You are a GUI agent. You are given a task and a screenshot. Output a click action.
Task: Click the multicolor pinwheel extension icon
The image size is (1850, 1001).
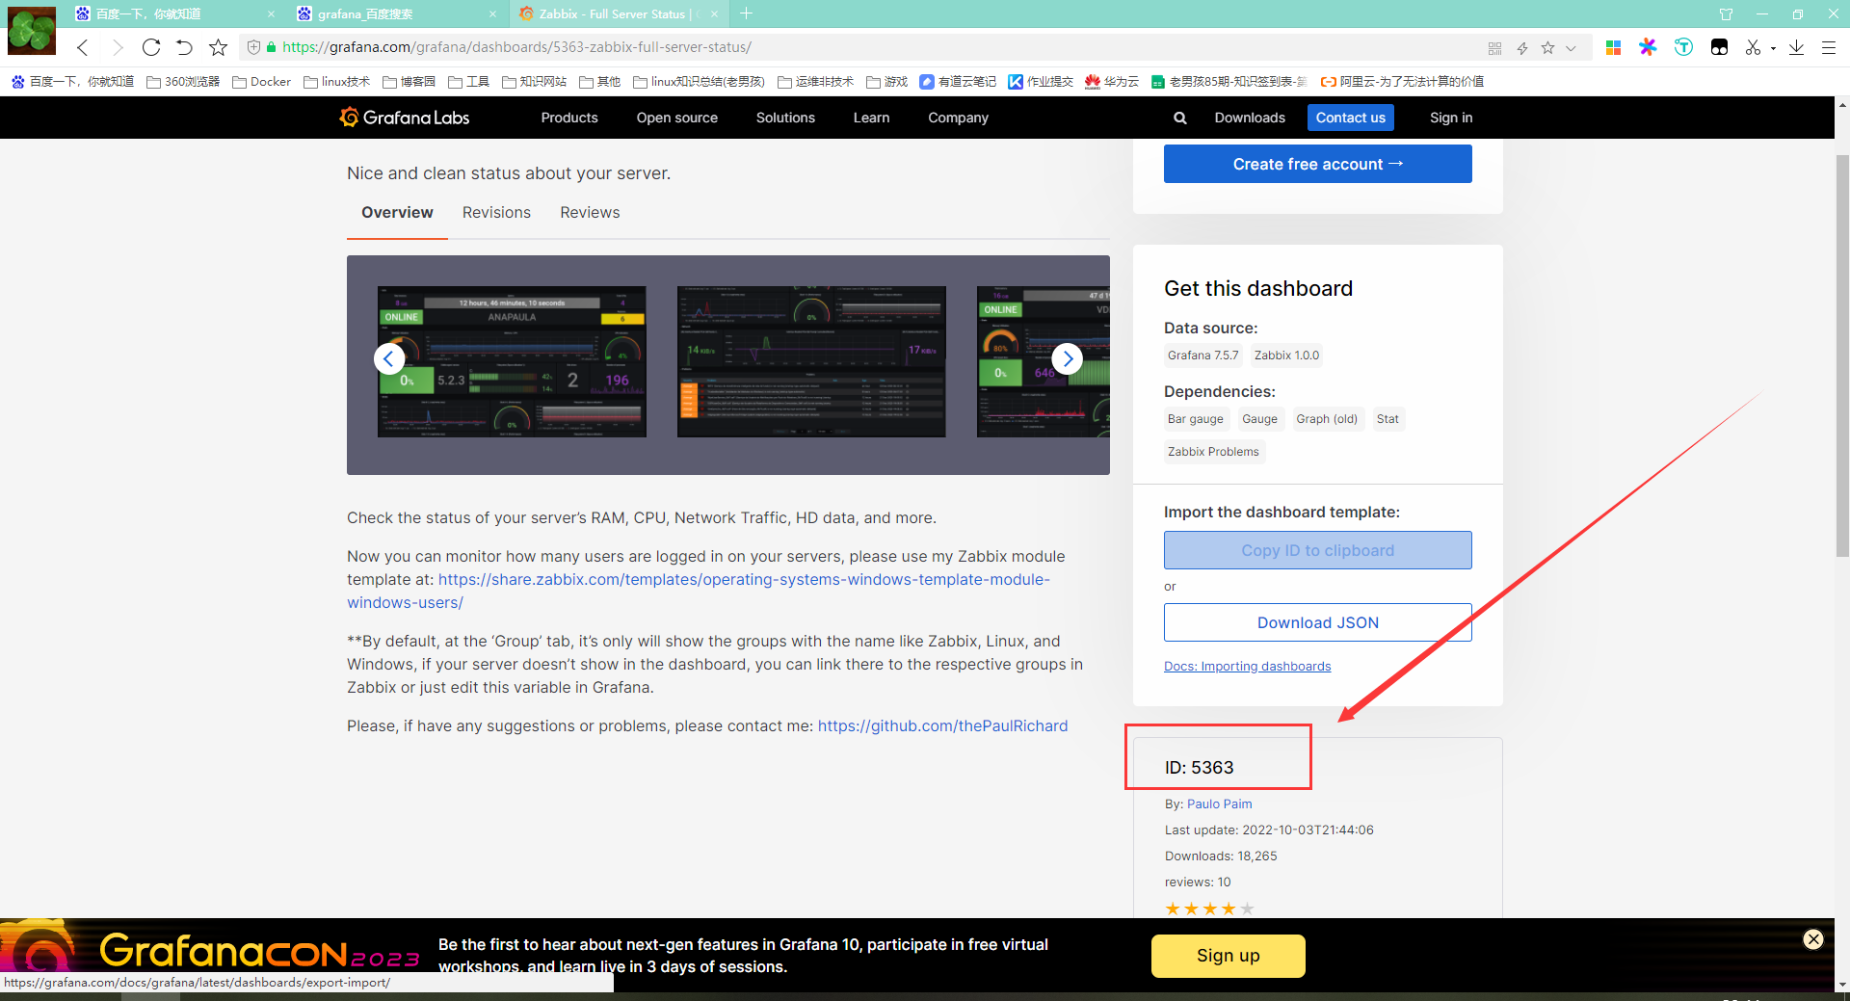(1649, 47)
